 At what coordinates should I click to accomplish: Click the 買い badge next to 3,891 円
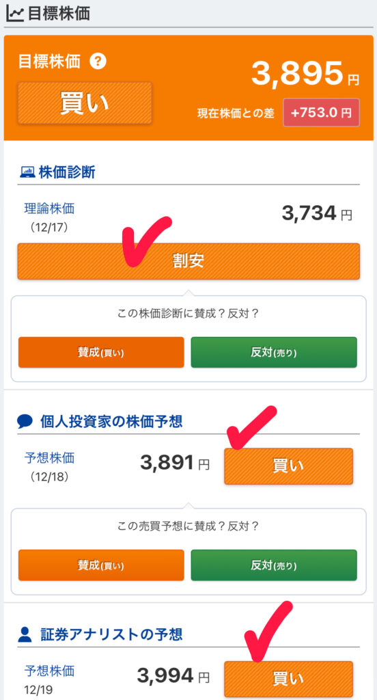pyautogui.click(x=288, y=466)
